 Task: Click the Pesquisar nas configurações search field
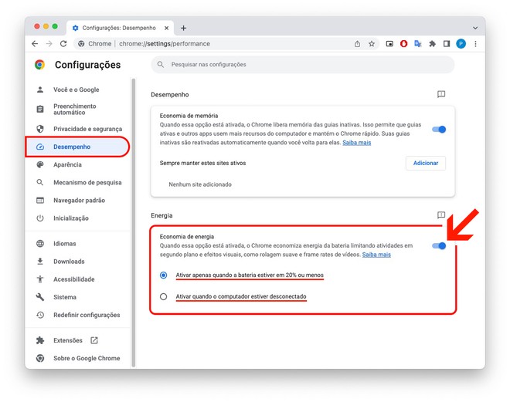[x=303, y=64]
